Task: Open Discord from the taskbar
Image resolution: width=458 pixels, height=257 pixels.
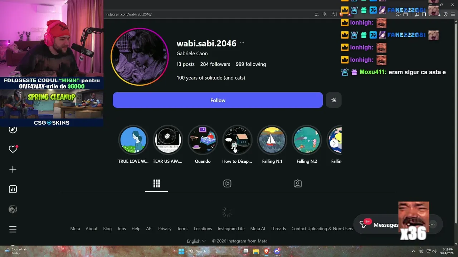Action: (x=277, y=251)
